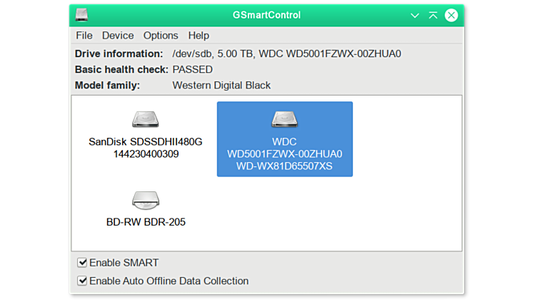Image resolution: width=537 pixels, height=302 pixels.
Task: Select the WDC WD5001FZWX hard drive icon
Action: pos(284,119)
